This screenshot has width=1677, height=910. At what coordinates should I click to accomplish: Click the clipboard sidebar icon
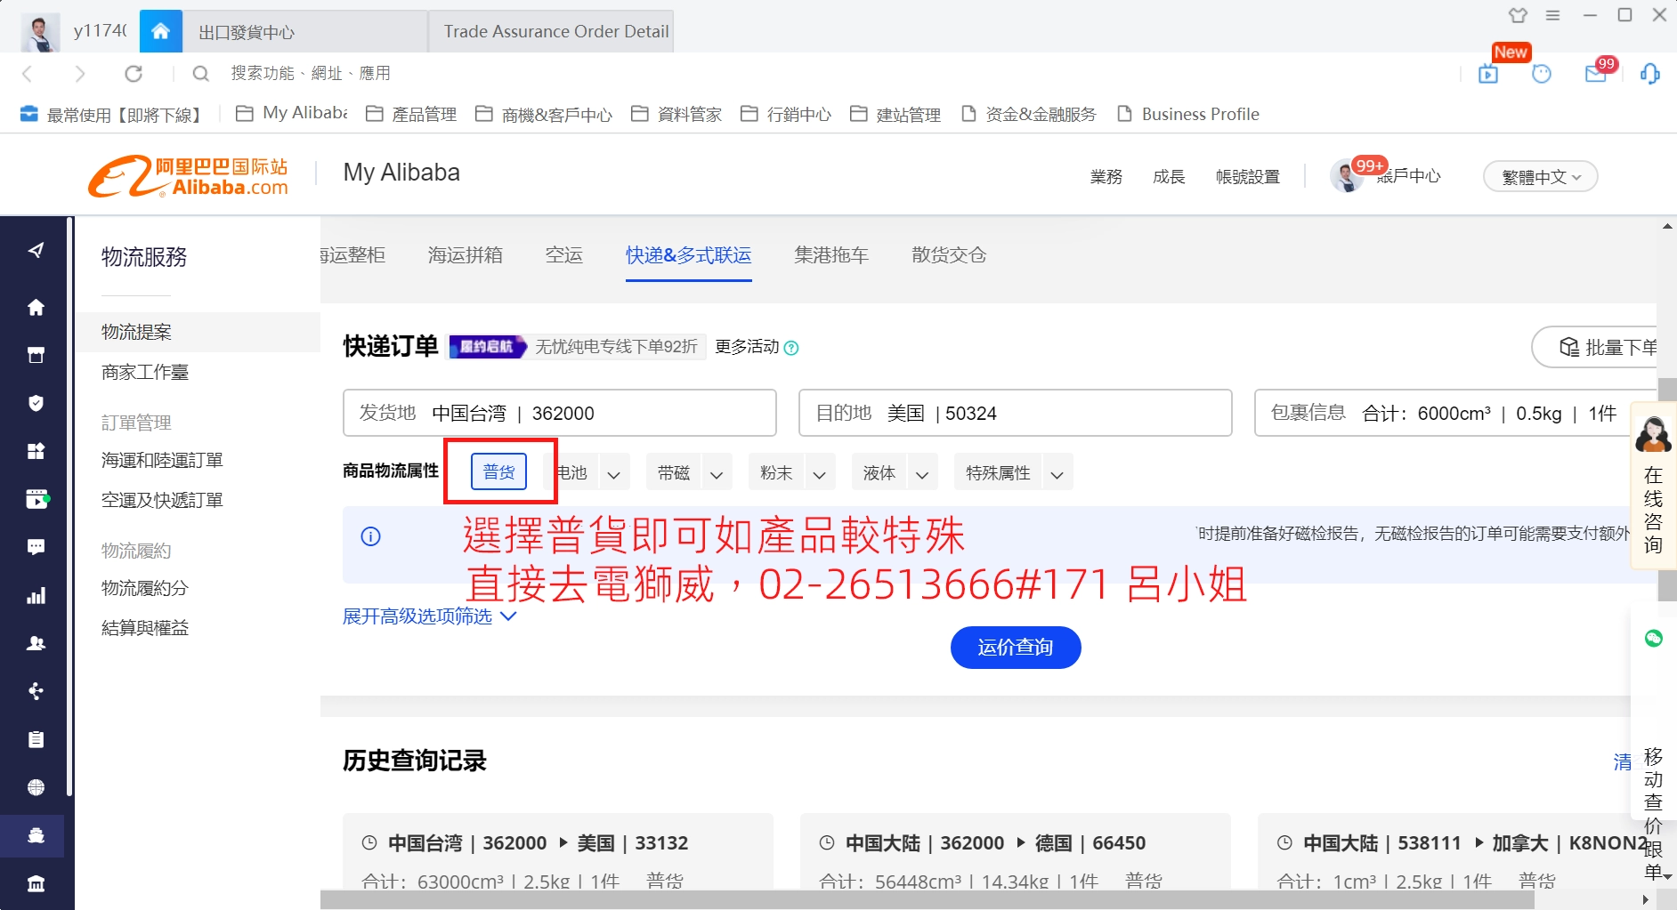click(x=36, y=739)
